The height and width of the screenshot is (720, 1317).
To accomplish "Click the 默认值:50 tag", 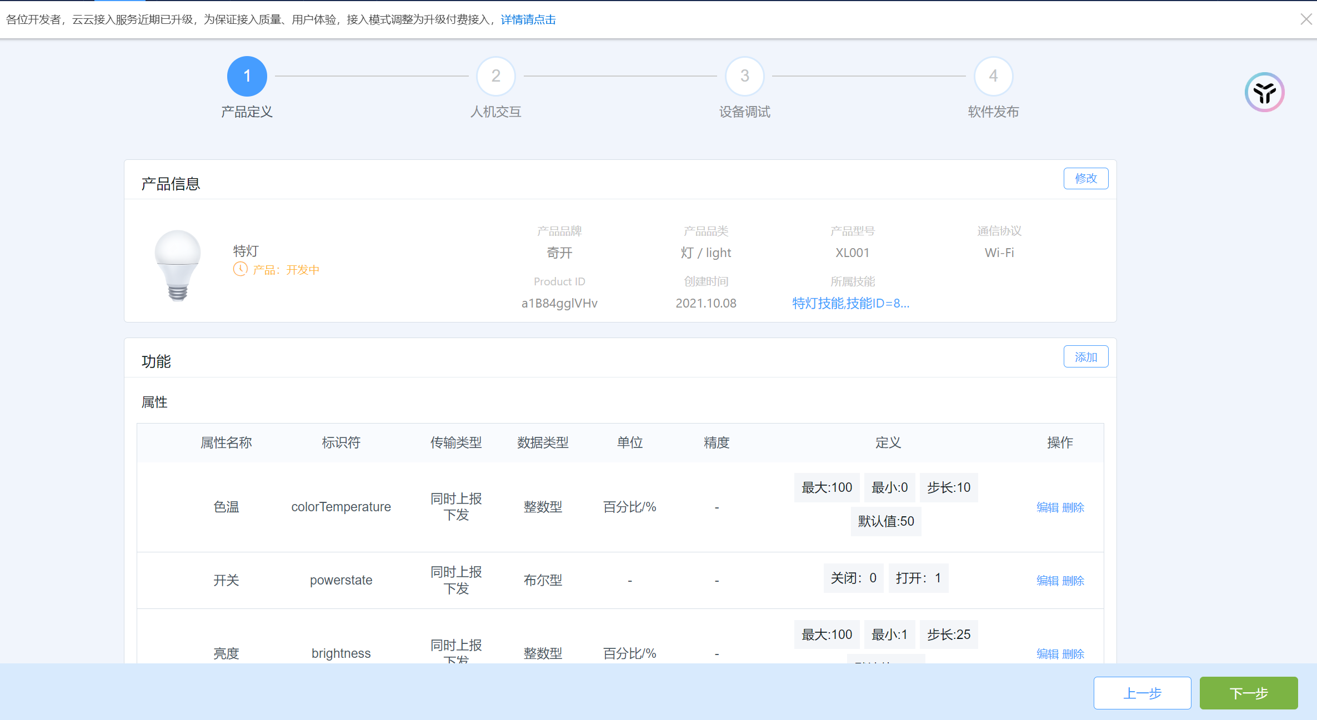I will point(886,521).
